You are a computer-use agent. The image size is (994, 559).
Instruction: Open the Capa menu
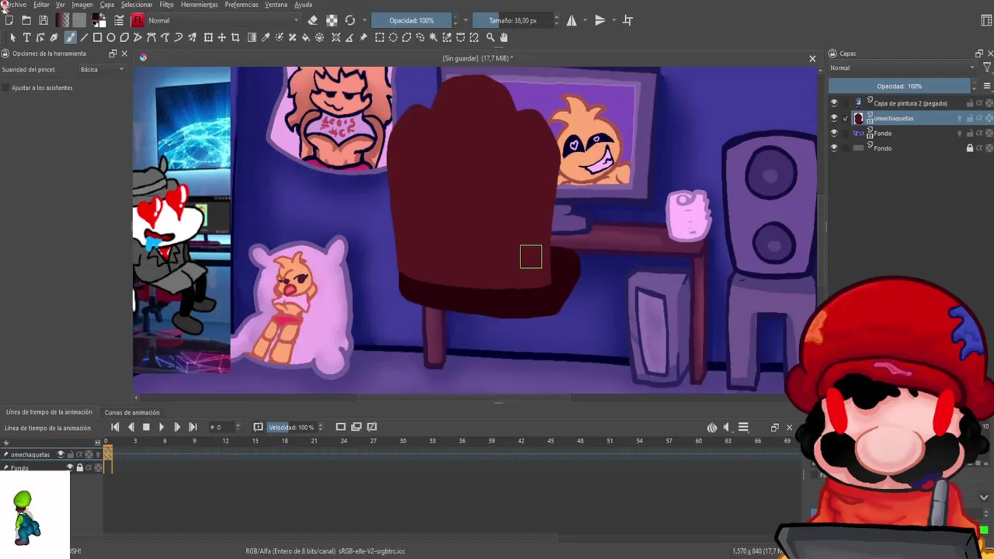click(107, 5)
